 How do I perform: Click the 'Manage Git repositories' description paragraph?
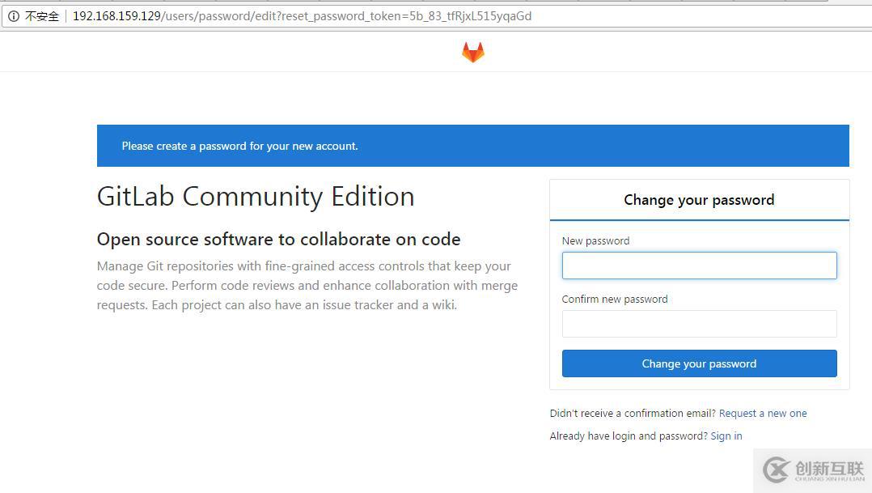(x=307, y=286)
